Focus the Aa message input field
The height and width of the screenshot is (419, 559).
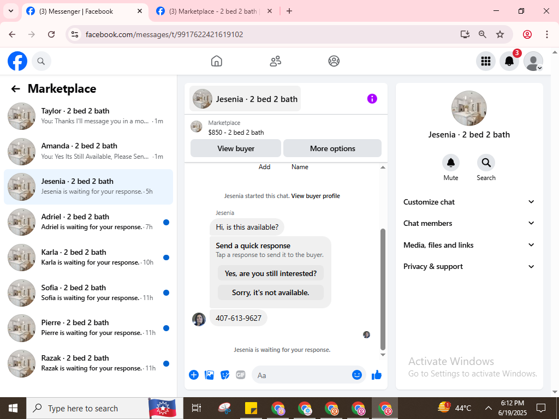coord(303,375)
